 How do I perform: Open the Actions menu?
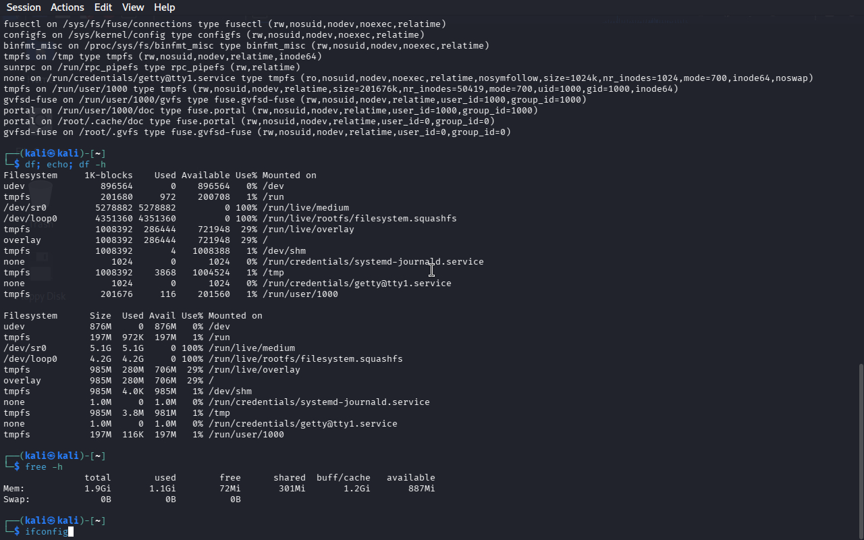(67, 7)
